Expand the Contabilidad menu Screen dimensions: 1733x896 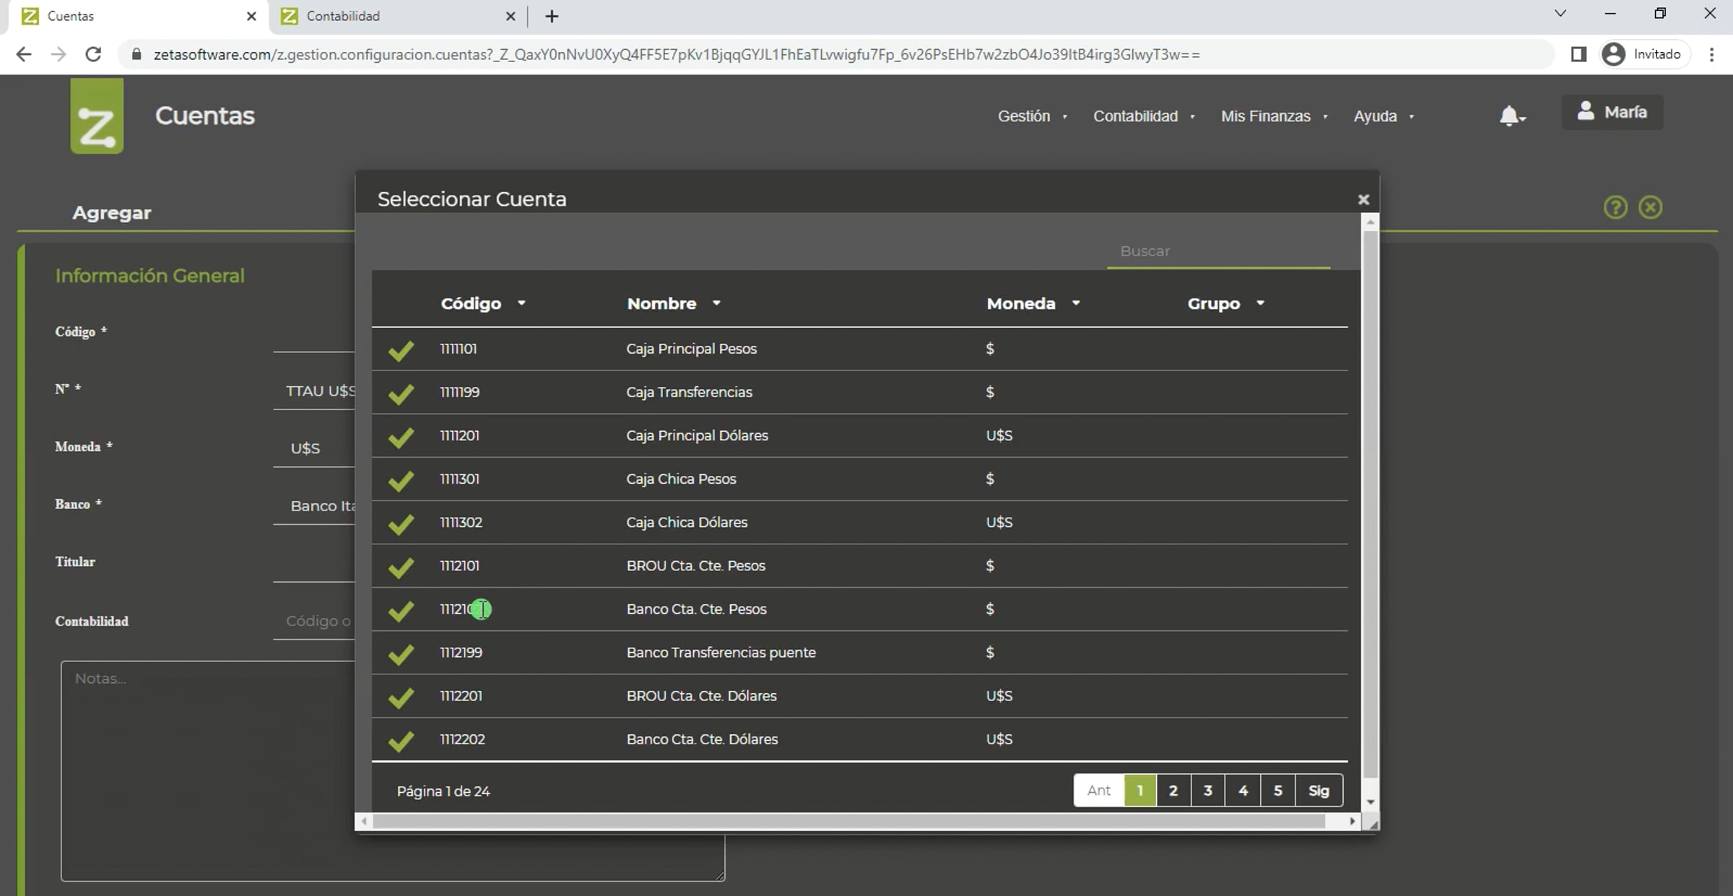[1145, 116]
